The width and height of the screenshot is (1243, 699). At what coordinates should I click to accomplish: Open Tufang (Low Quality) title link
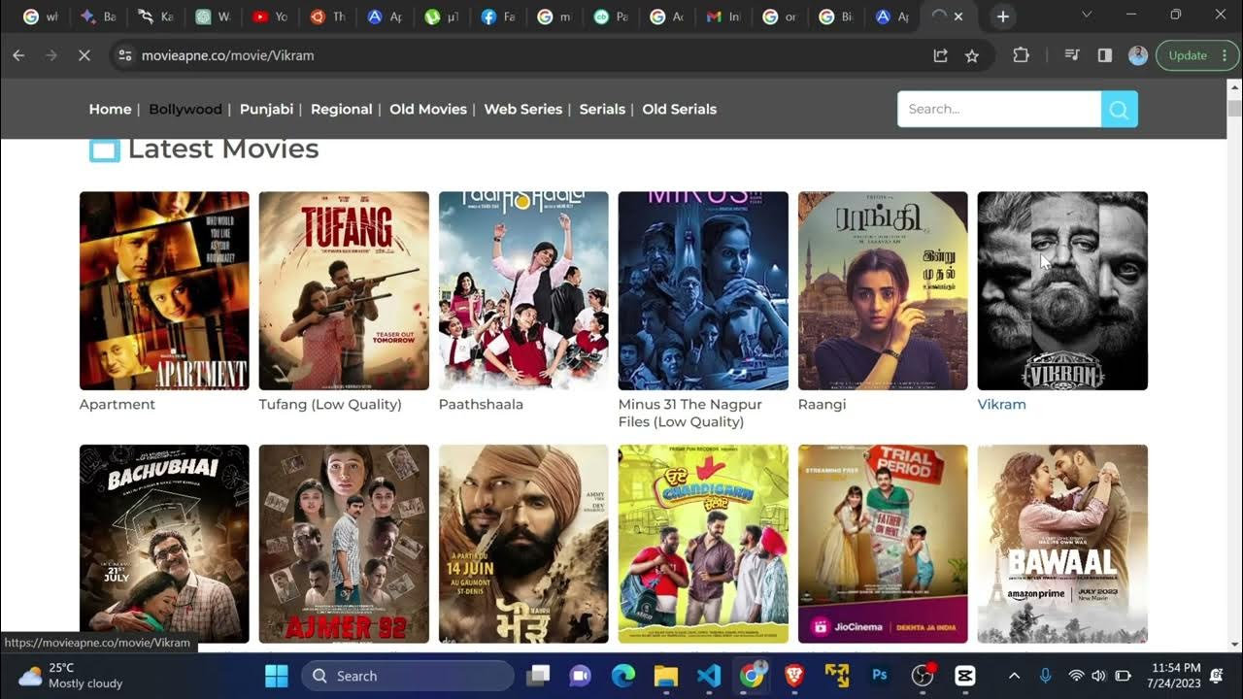click(329, 404)
